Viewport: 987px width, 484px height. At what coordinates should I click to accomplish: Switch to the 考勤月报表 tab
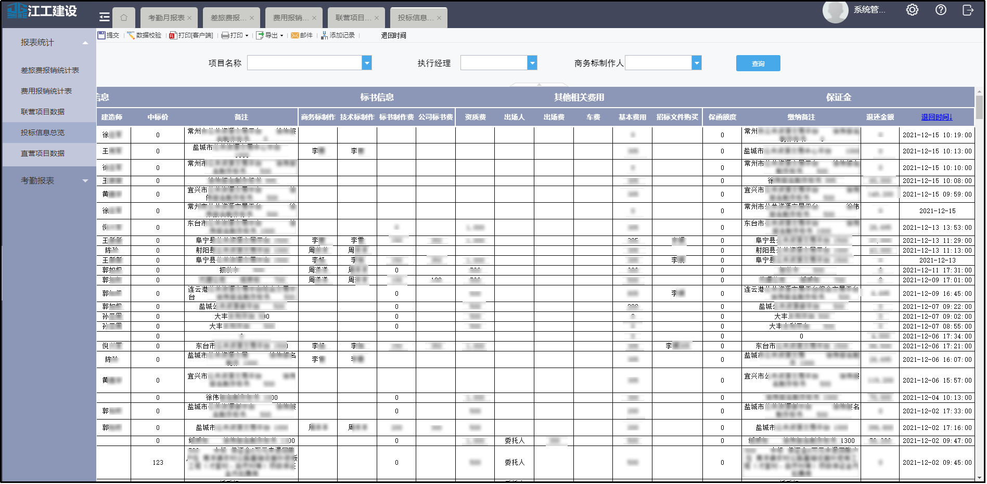[x=166, y=18]
